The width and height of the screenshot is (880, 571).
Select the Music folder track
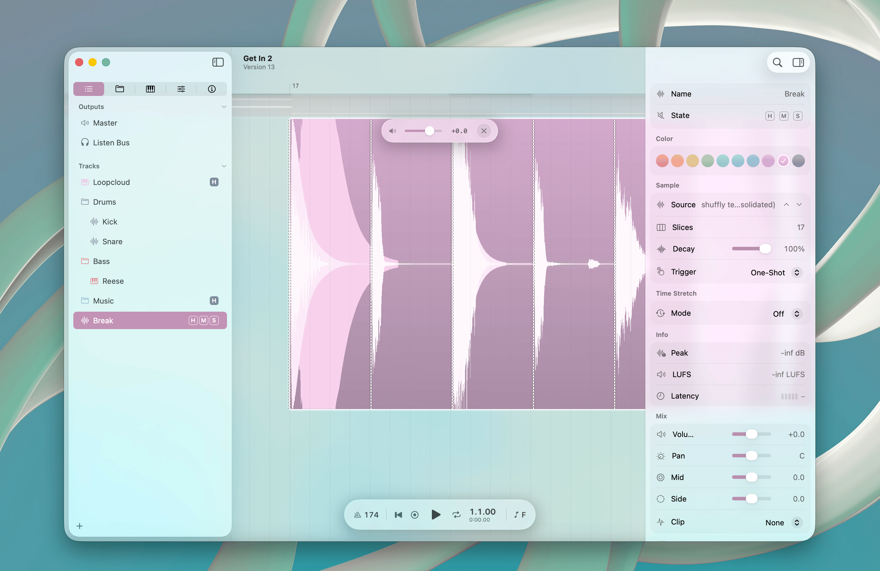[x=150, y=301]
